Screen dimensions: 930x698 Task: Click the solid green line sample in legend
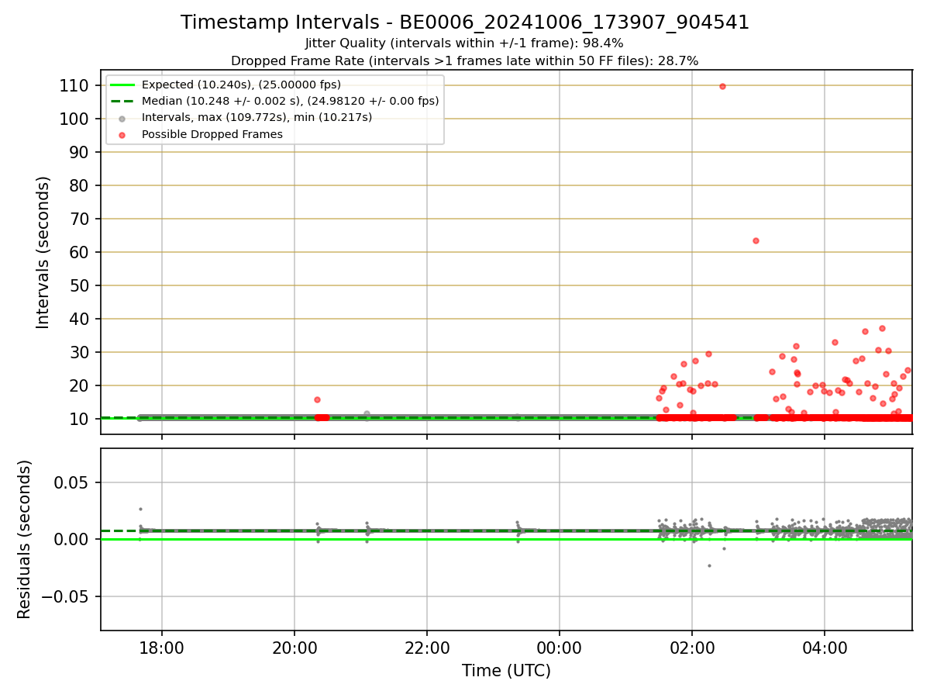pos(122,85)
